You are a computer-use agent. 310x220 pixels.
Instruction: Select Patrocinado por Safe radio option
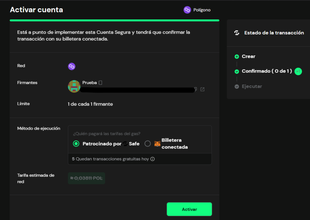pyautogui.click(x=76, y=144)
